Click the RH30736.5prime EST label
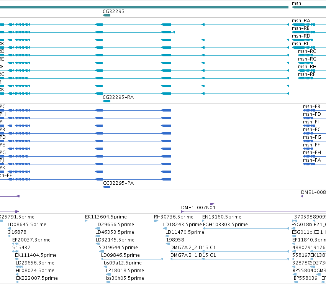This screenshot has width=326, height=284. pos(174,217)
